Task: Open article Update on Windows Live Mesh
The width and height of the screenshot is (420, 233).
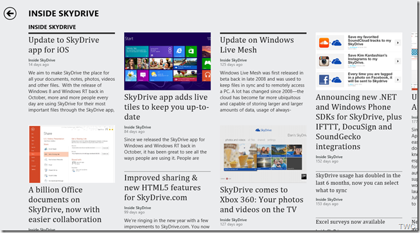Action: click(257, 45)
